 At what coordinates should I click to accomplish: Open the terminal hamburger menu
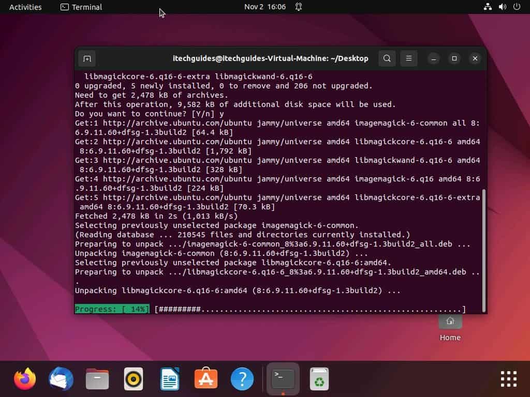point(409,59)
